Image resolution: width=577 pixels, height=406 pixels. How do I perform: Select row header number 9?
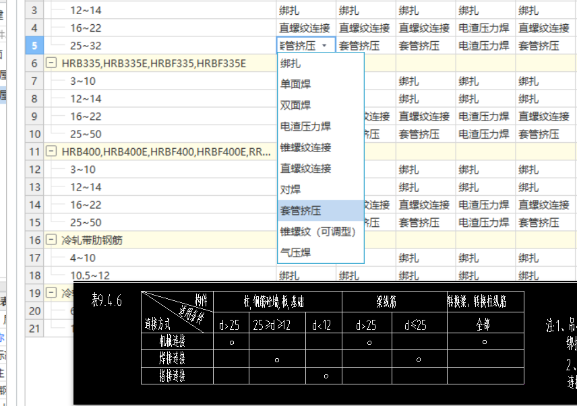34,116
